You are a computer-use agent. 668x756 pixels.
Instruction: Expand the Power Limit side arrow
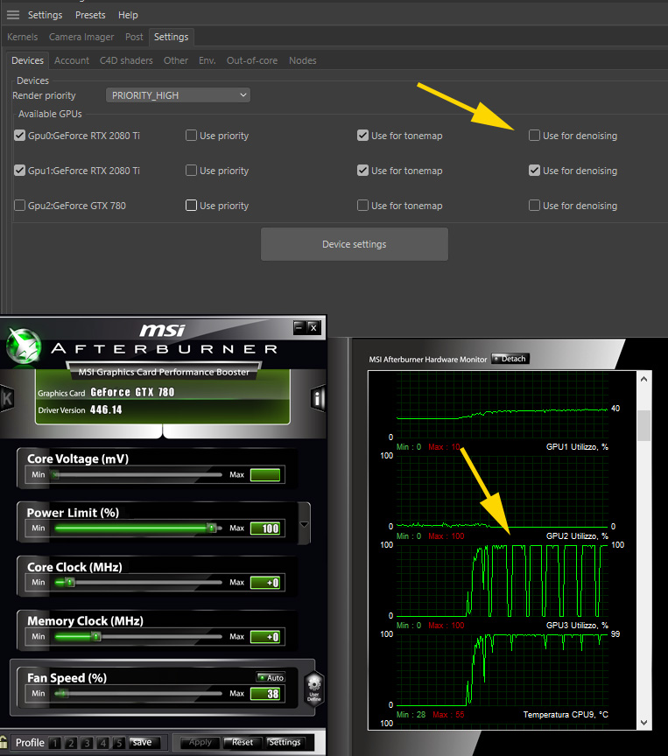tap(305, 524)
